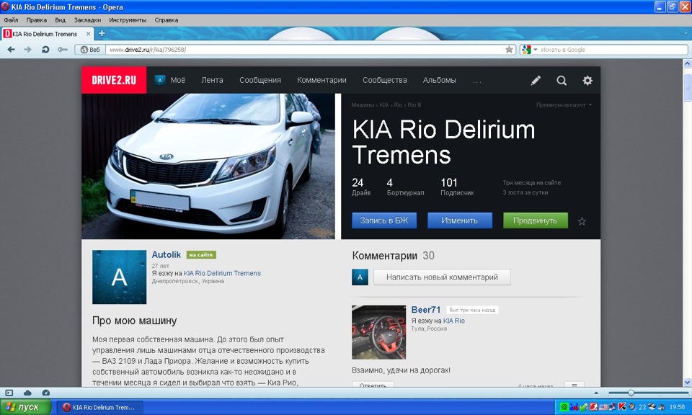Click the green arrow download tray icon
Viewport: 692px width, 415px height.
(584, 406)
